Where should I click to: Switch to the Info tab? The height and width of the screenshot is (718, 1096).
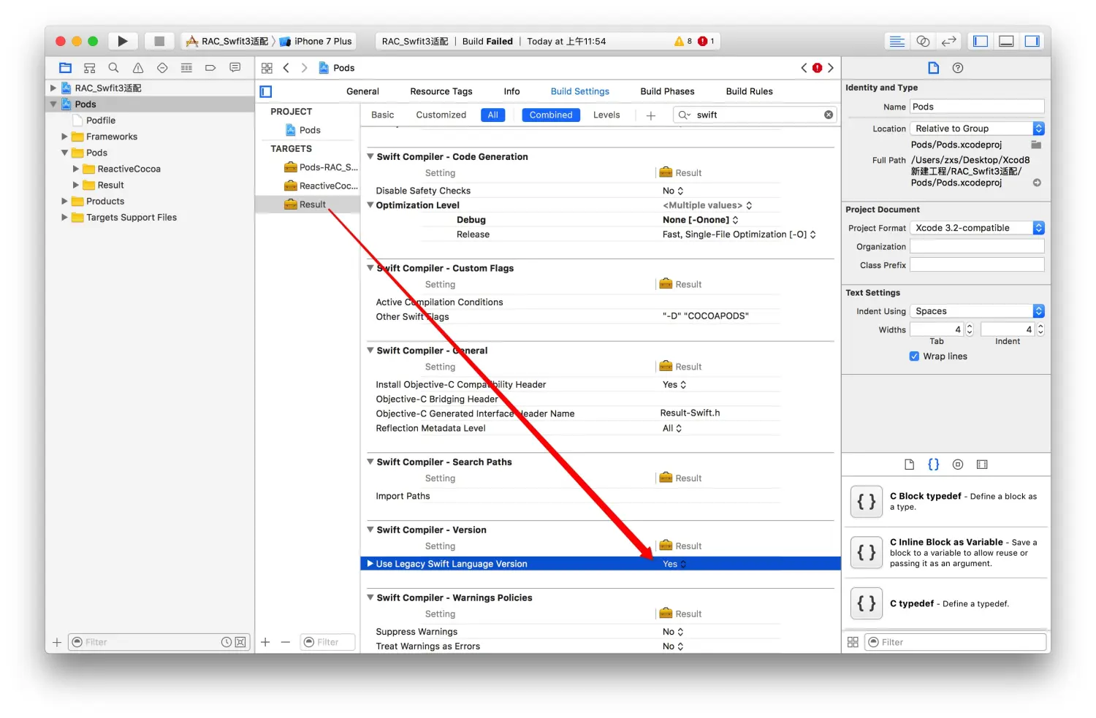coord(511,91)
